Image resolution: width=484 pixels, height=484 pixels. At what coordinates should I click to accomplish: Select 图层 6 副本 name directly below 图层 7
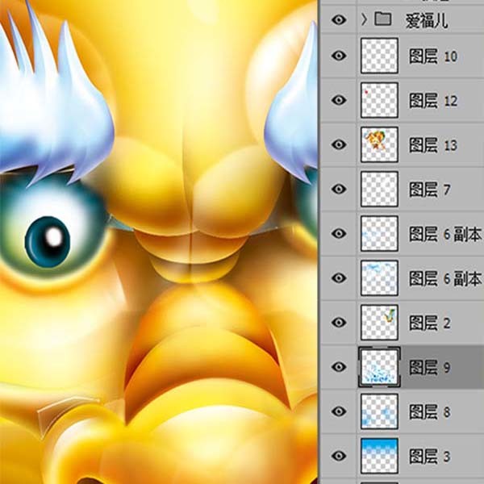(x=446, y=234)
